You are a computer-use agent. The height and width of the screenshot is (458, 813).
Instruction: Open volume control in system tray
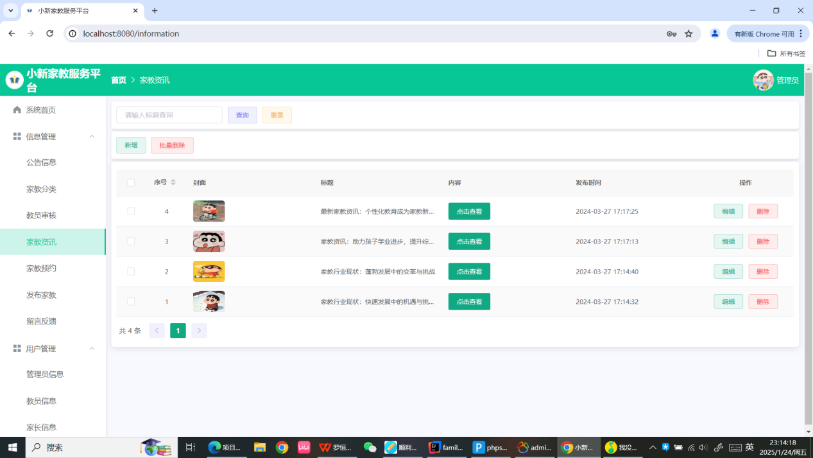point(703,447)
